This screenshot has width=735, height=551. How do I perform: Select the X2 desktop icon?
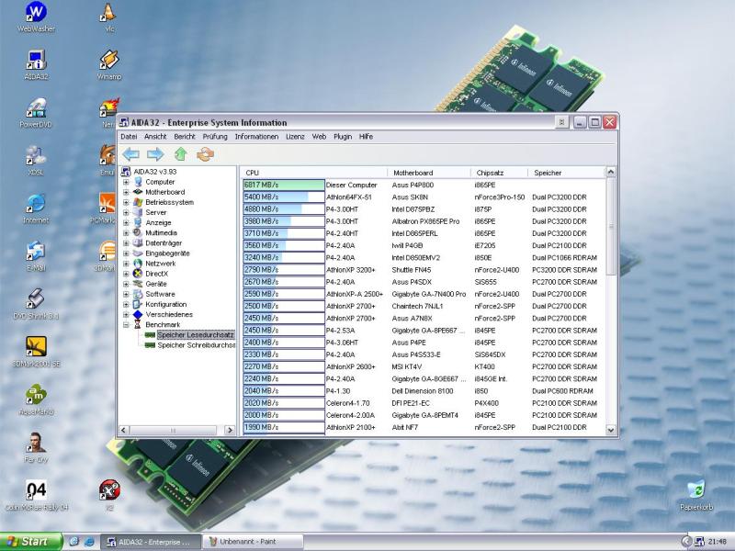pos(109,496)
